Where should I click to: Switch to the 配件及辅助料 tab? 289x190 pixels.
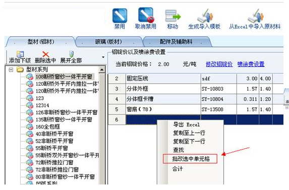point(176,42)
